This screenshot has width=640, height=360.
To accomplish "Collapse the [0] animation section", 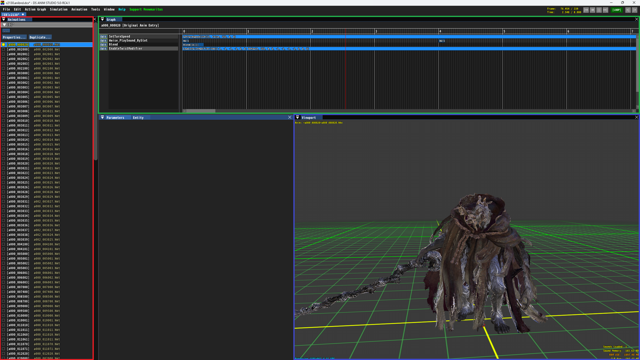I will (4, 25).
